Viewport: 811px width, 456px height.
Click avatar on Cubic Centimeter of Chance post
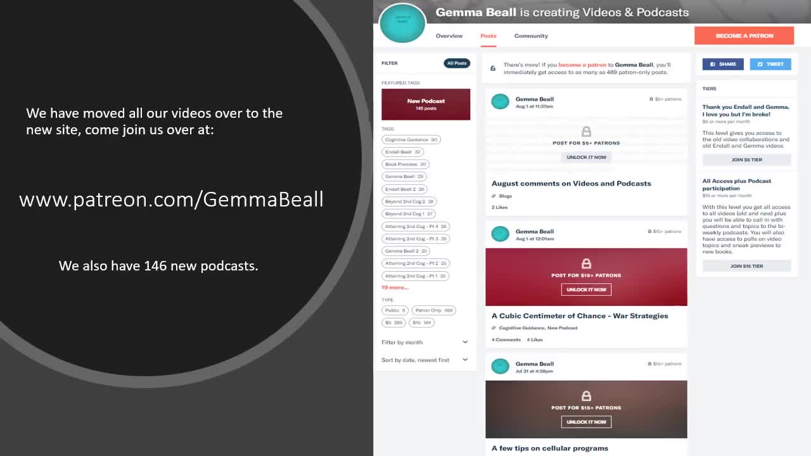pyautogui.click(x=500, y=234)
